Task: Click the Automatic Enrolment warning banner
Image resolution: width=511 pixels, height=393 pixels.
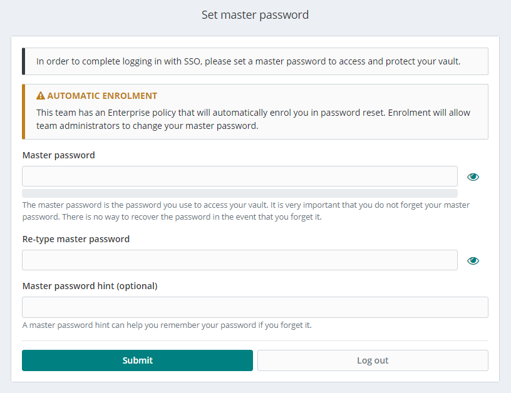Action: pos(255,111)
